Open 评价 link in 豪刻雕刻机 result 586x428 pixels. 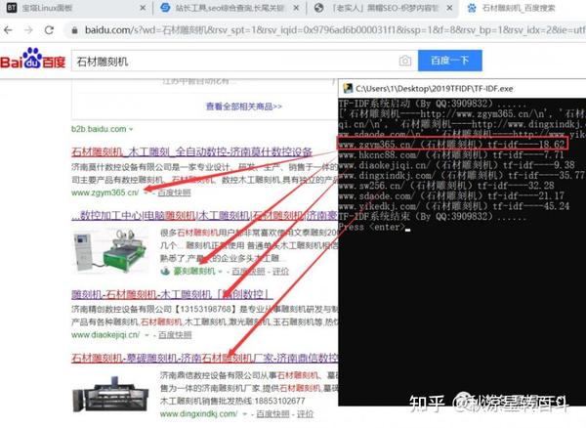click(280, 272)
